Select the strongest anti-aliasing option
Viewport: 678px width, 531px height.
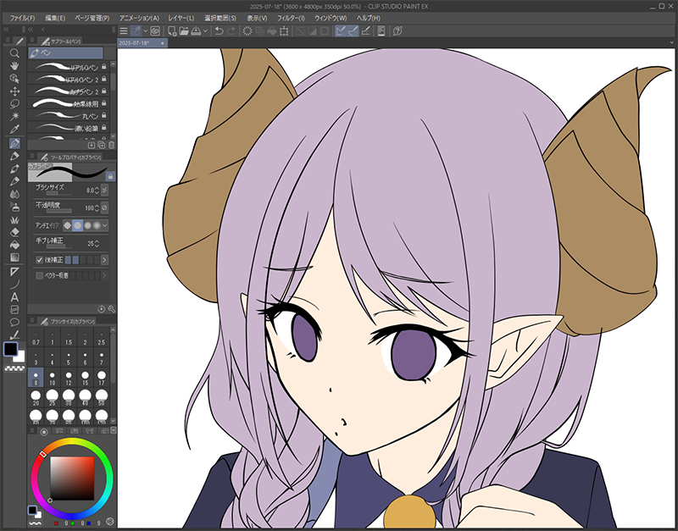point(97,225)
